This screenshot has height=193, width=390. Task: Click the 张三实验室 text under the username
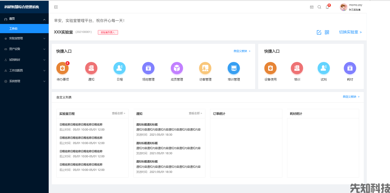pos(355,10)
